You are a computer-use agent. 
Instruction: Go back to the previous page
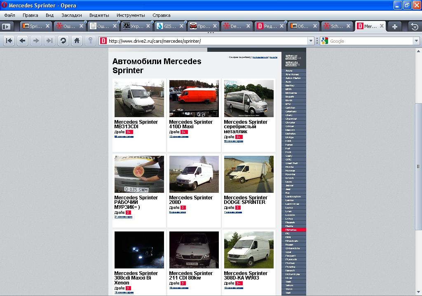[23, 41]
